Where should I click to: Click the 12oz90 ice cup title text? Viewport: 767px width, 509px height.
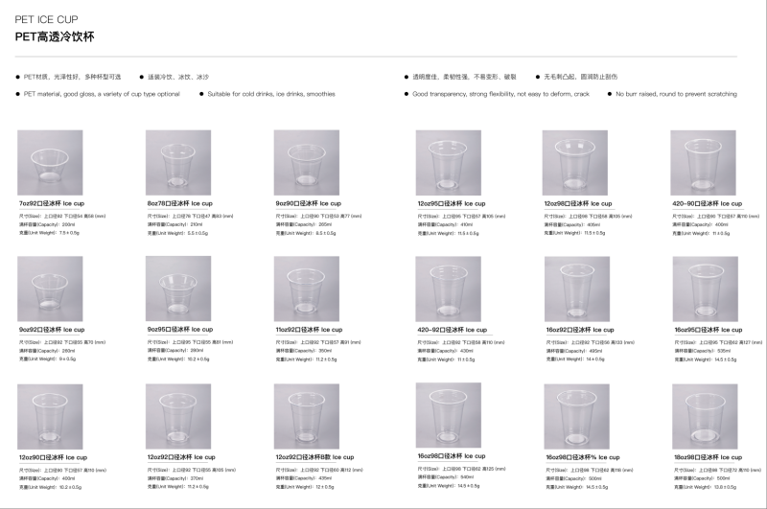pyautogui.click(x=52, y=458)
